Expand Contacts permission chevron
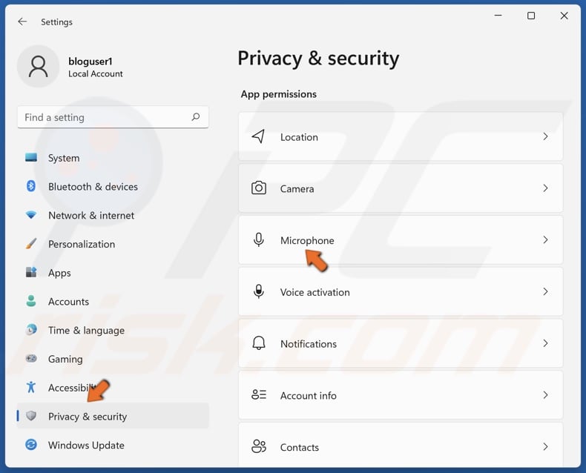This screenshot has height=473, width=586. tap(545, 446)
